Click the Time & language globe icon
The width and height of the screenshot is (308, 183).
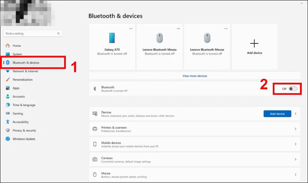(8, 105)
